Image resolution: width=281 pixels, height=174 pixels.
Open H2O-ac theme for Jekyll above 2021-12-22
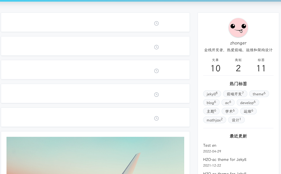tap(224, 159)
